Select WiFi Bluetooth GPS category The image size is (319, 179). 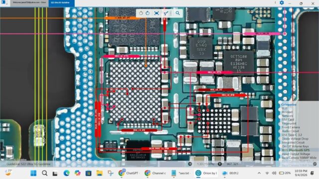[x=296, y=150]
